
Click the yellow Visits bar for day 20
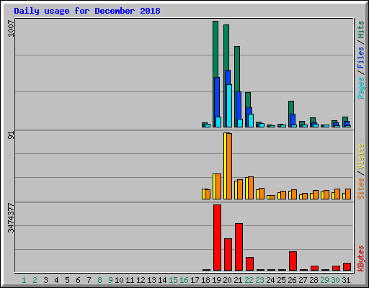[225, 166]
